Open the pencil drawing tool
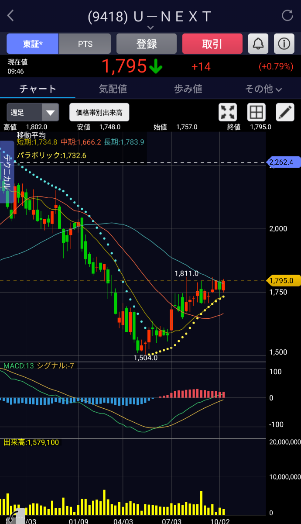 pos(285,112)
